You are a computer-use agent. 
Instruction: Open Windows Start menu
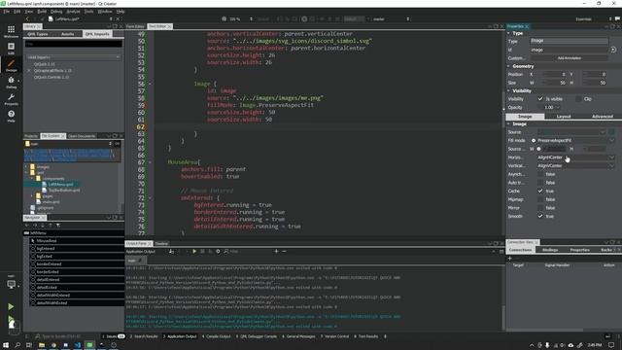pyautogui.click(x=6, y=345)
